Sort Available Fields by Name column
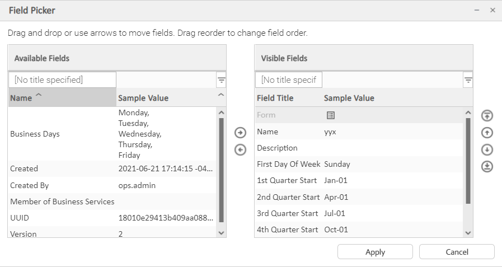The image size is (502, 267). (62, 98)
